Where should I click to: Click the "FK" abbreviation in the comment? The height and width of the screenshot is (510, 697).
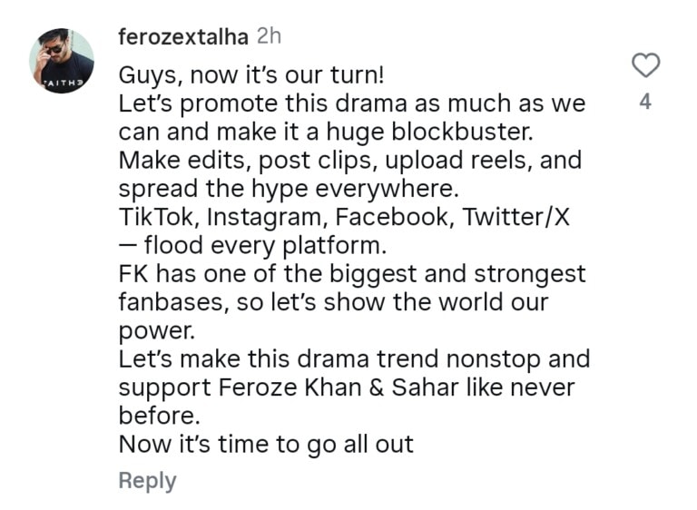134,274
